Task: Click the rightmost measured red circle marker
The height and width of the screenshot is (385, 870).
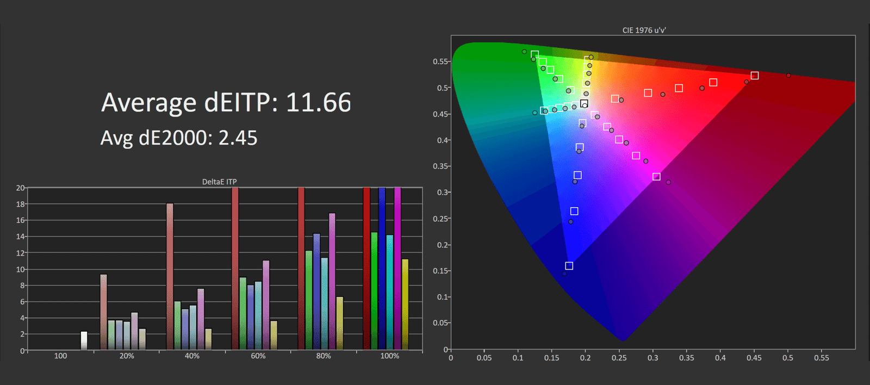Action: point(788,76)
